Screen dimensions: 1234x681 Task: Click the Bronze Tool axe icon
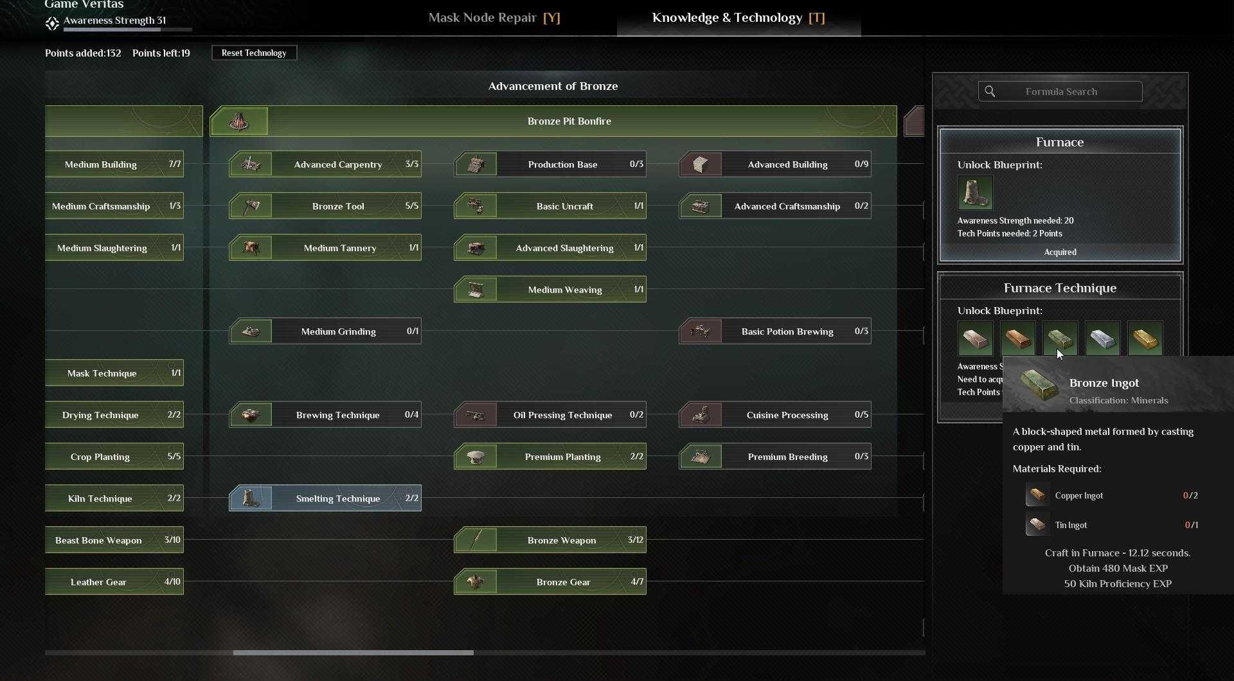(x=251, y=206)
